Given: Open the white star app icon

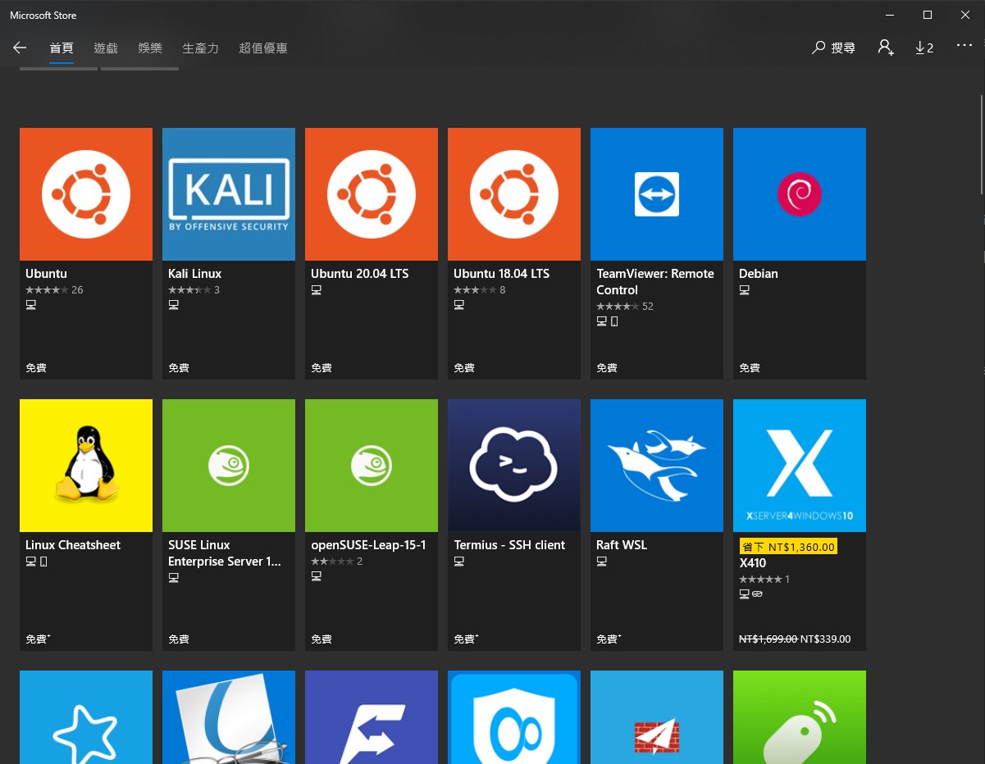Looking at the screenshot, I should [x=86, y=717].
